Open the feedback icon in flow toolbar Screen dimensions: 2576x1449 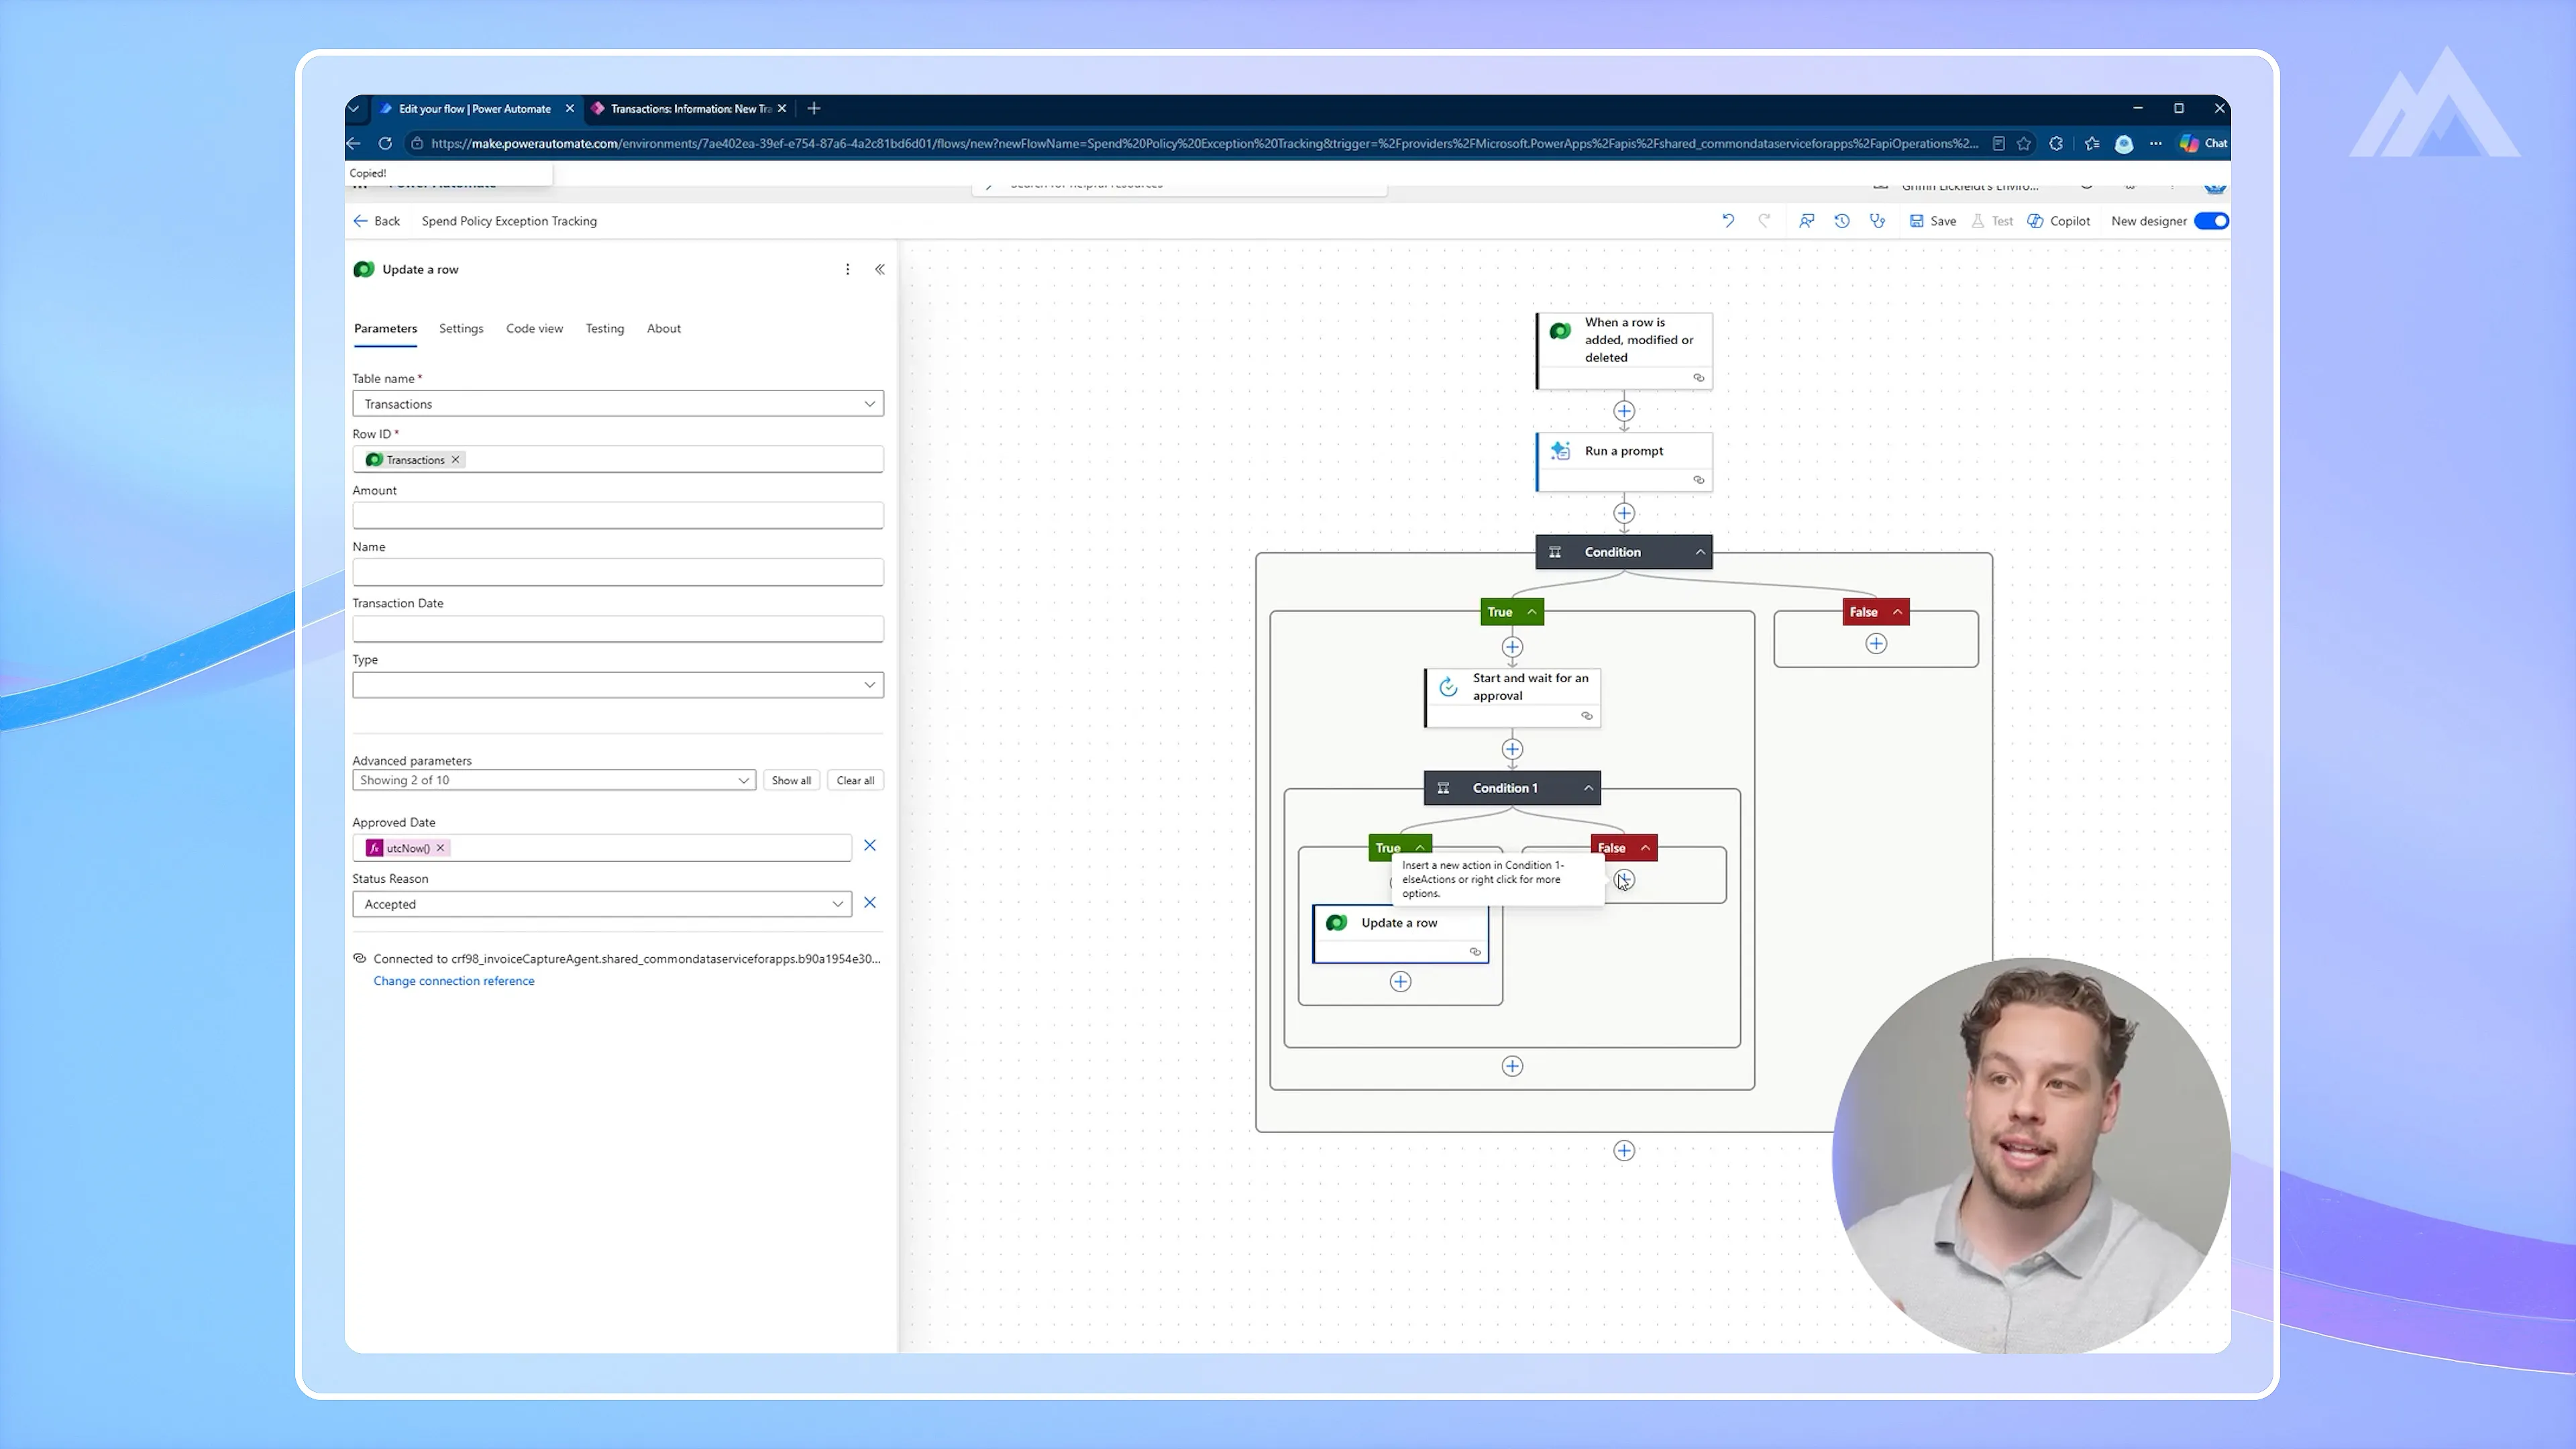[1806, 221]
